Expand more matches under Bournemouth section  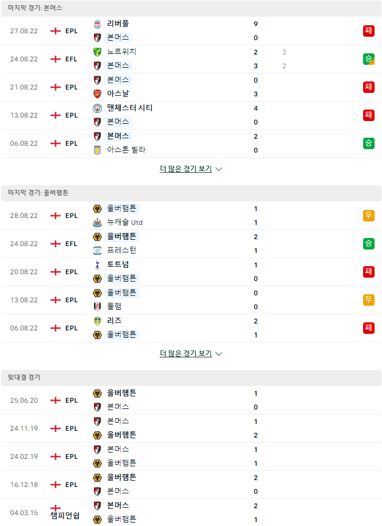tap(186, 169)
